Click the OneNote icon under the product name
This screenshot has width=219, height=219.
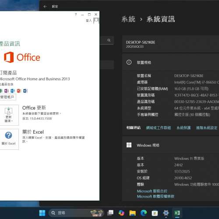pyautogui.click(x=7, y=91)
